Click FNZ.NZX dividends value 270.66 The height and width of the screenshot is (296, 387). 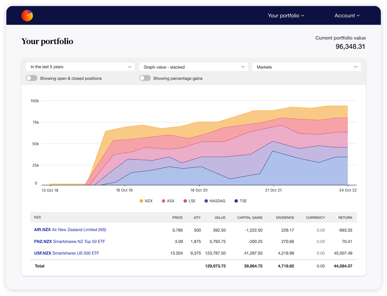[x=287, y=241]
